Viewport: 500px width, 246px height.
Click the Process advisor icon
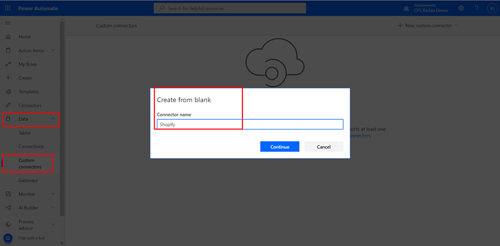9,225
